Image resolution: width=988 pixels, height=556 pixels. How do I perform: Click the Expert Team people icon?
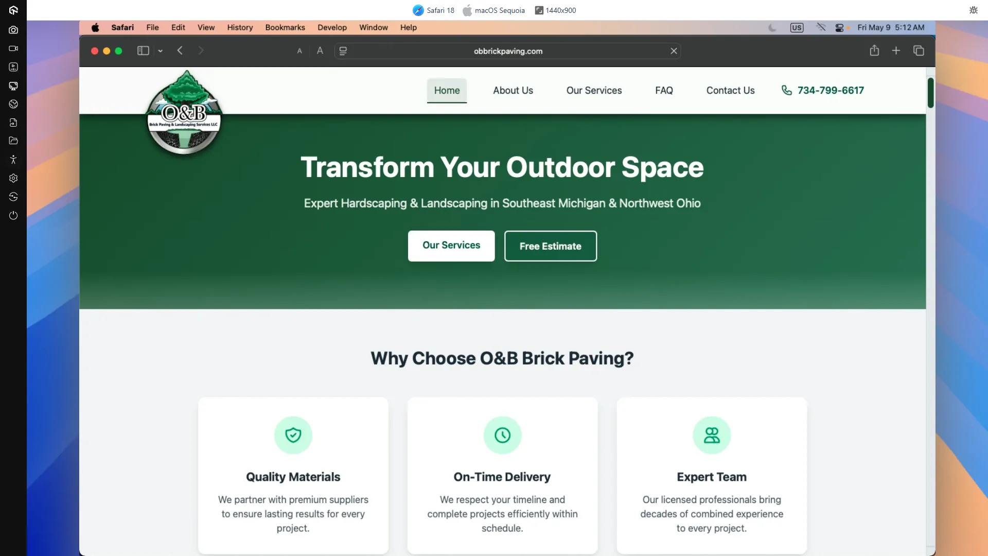(712, 435)
